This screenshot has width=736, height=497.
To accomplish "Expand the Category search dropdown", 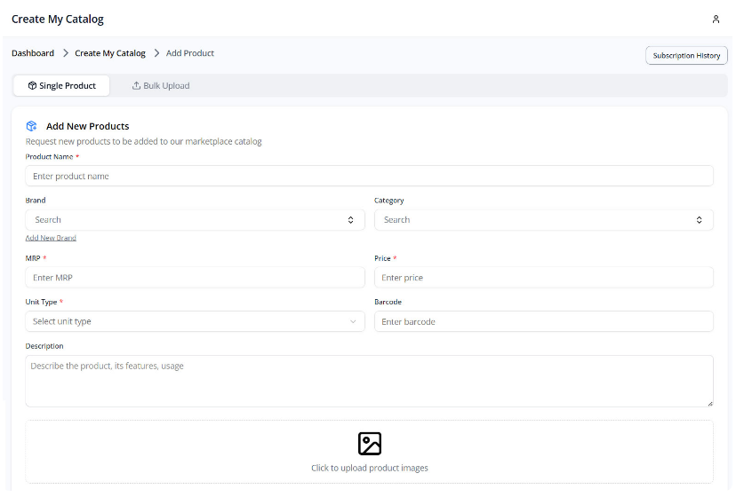I will 543,220.
